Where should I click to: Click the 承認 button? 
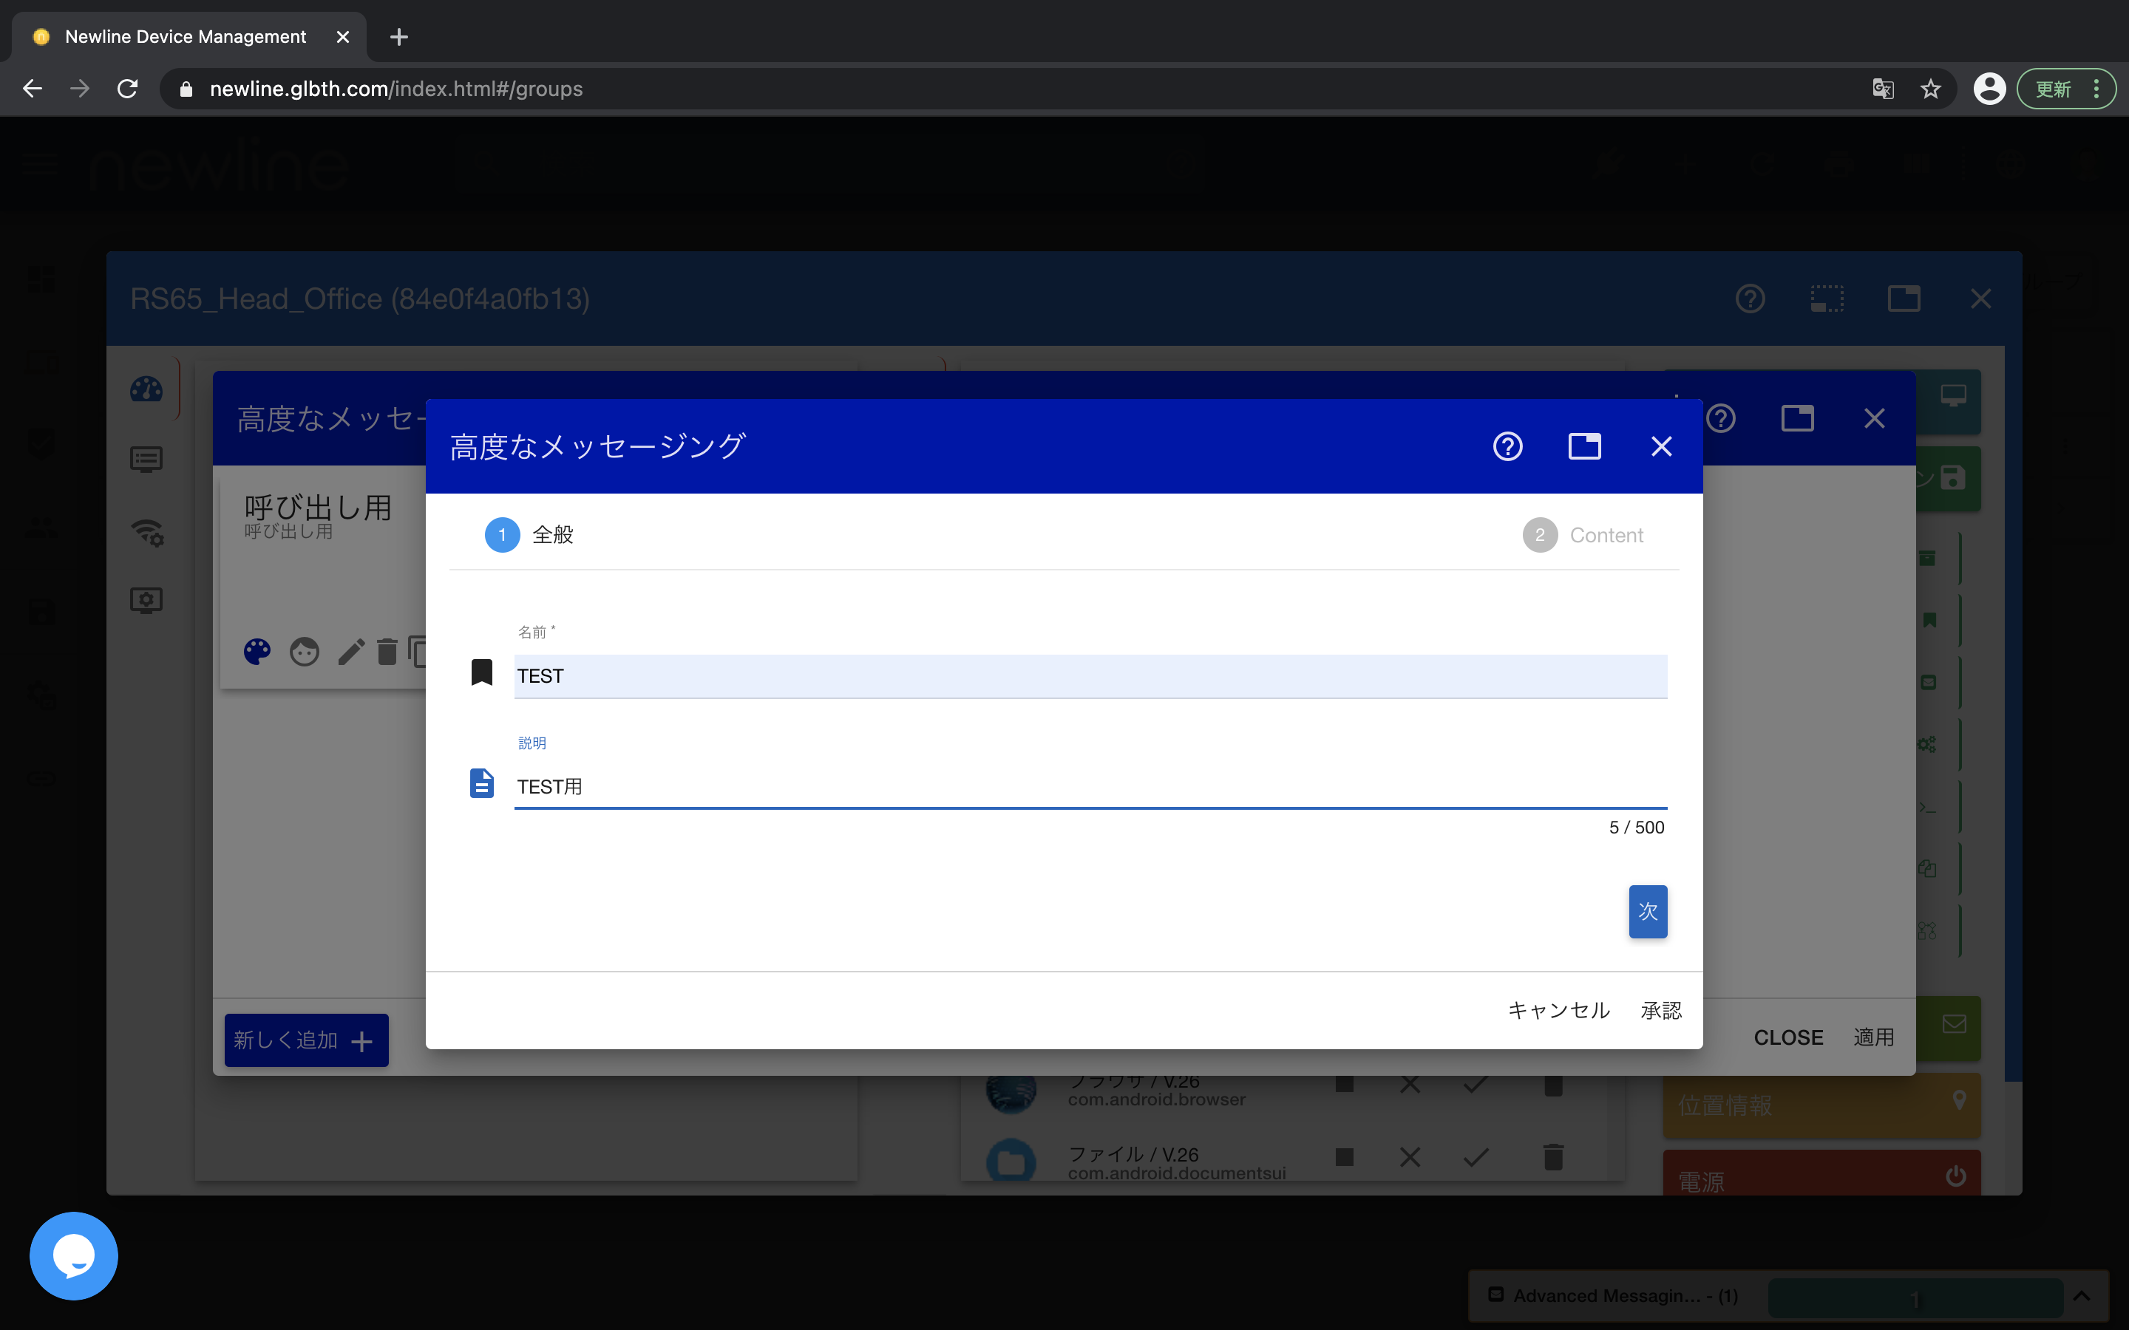pyautogui.click(x=1661, y=1010)
